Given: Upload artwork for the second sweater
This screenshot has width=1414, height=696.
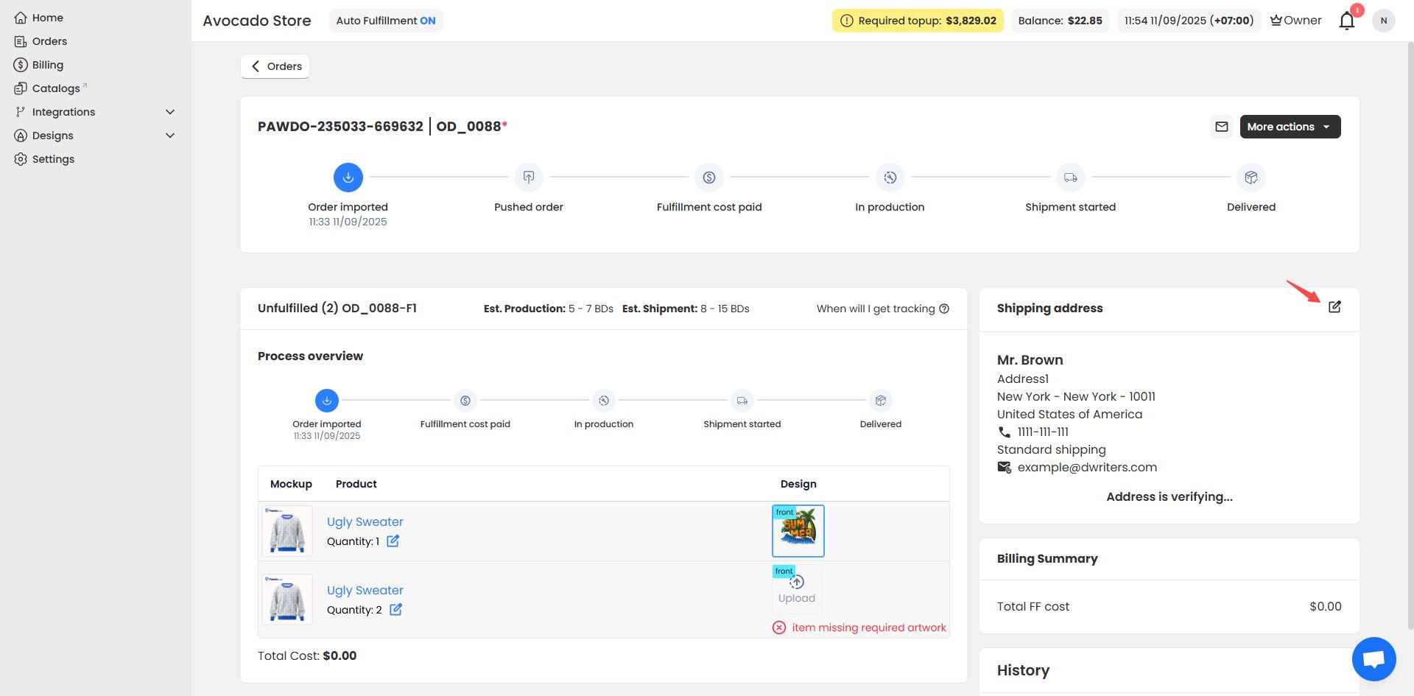Looking at the screenshot, I should click(x=797, y=589).
